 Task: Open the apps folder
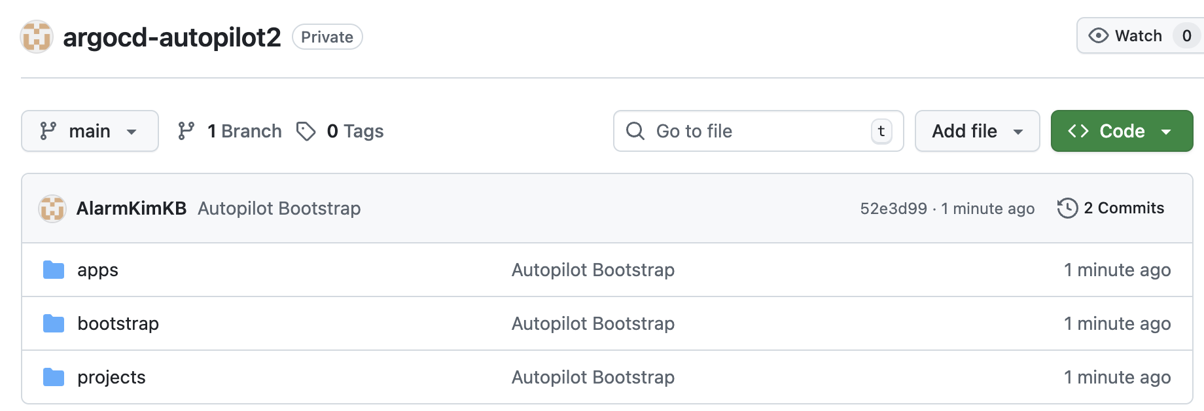click(x=97, y=270)
